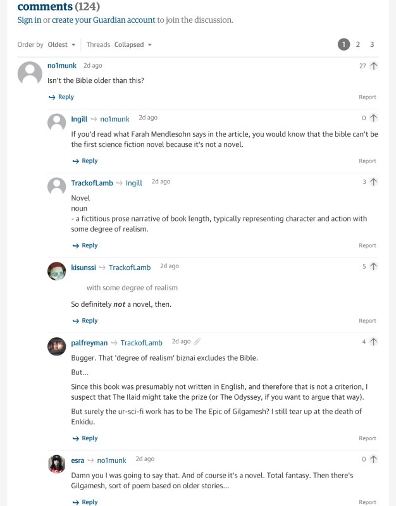
Task: Click the upvote arrow on kisunssi's comment
Action: click(x=373, y=267)
